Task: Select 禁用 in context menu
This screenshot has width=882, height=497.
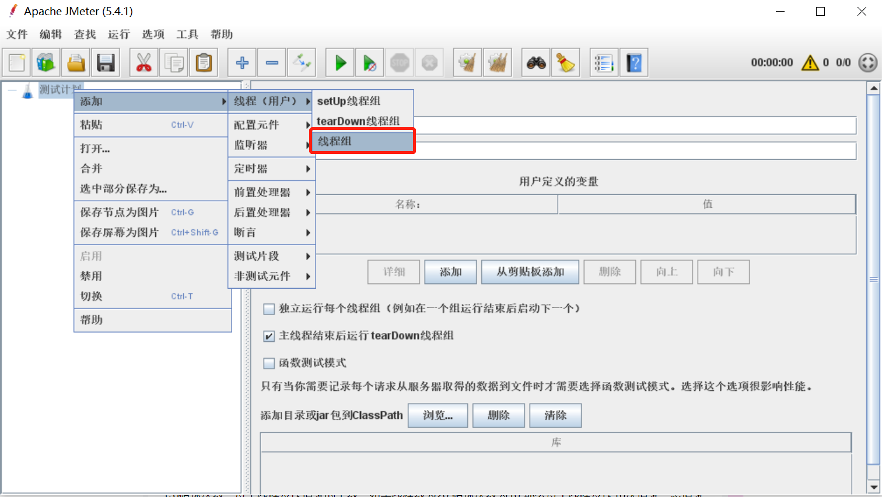Action: coord(153,276)
